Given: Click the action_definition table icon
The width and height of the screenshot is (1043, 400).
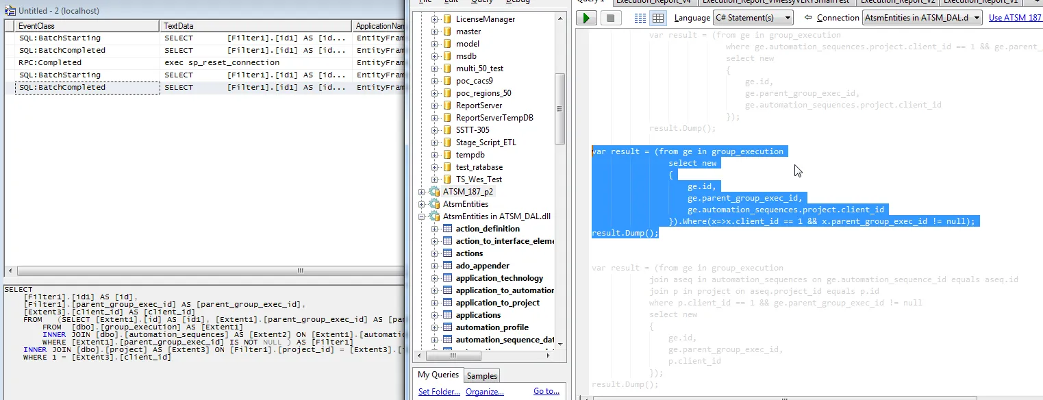Looking at the screenshot, I should (447, 229).
